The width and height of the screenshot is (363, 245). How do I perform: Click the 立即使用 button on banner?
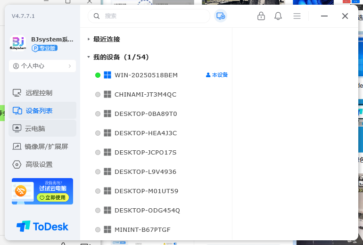tap(53, 197)
